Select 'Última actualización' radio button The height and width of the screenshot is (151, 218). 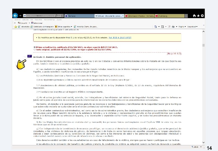point(34,47)
